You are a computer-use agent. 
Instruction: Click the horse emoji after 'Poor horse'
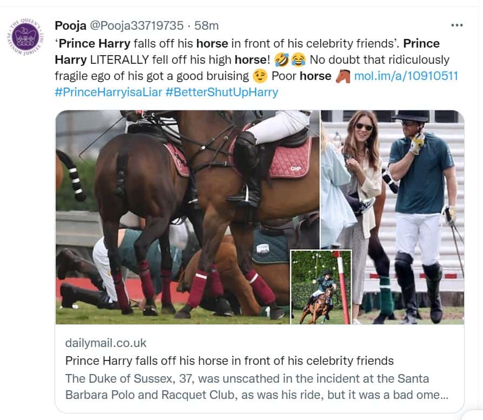(343, 76)
